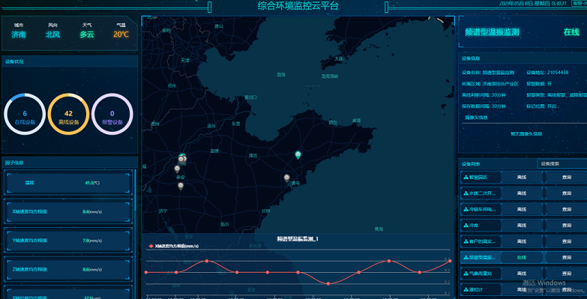
Task: Open the Y轴速度均方根值 factor card
Action: point(68,241)
